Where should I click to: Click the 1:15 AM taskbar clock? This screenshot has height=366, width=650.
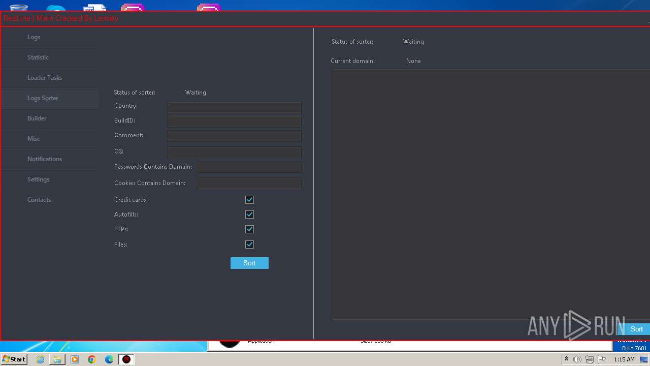(x=624, y=359)
